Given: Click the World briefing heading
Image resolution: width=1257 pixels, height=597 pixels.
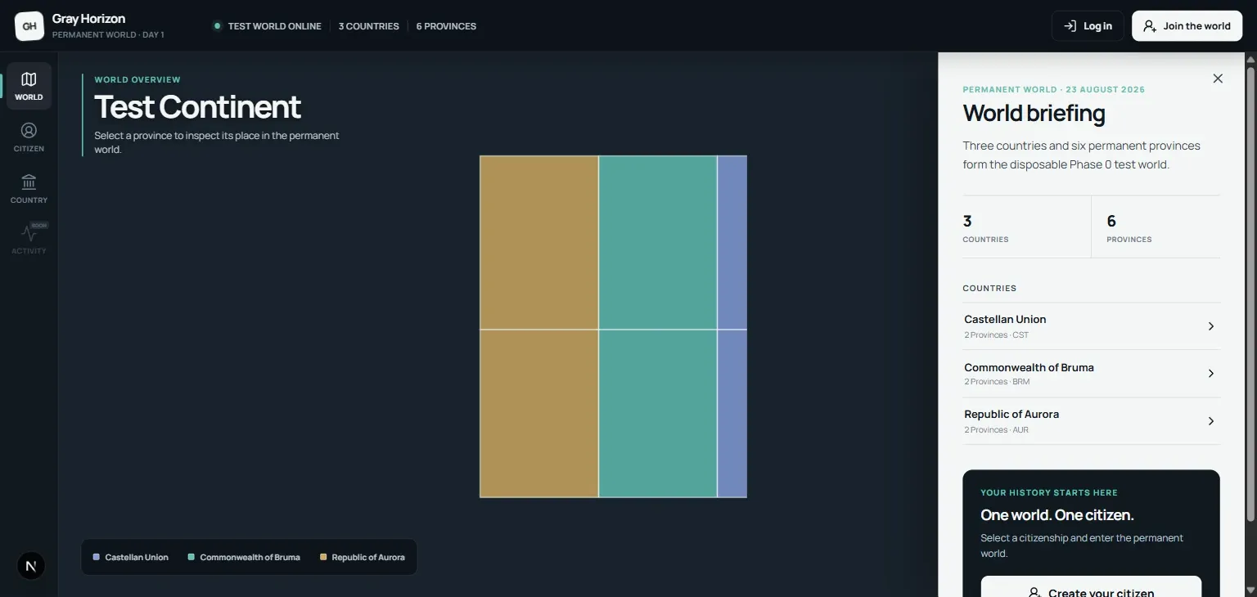Looking at the screenshot, I should [x=1034, y=113].
